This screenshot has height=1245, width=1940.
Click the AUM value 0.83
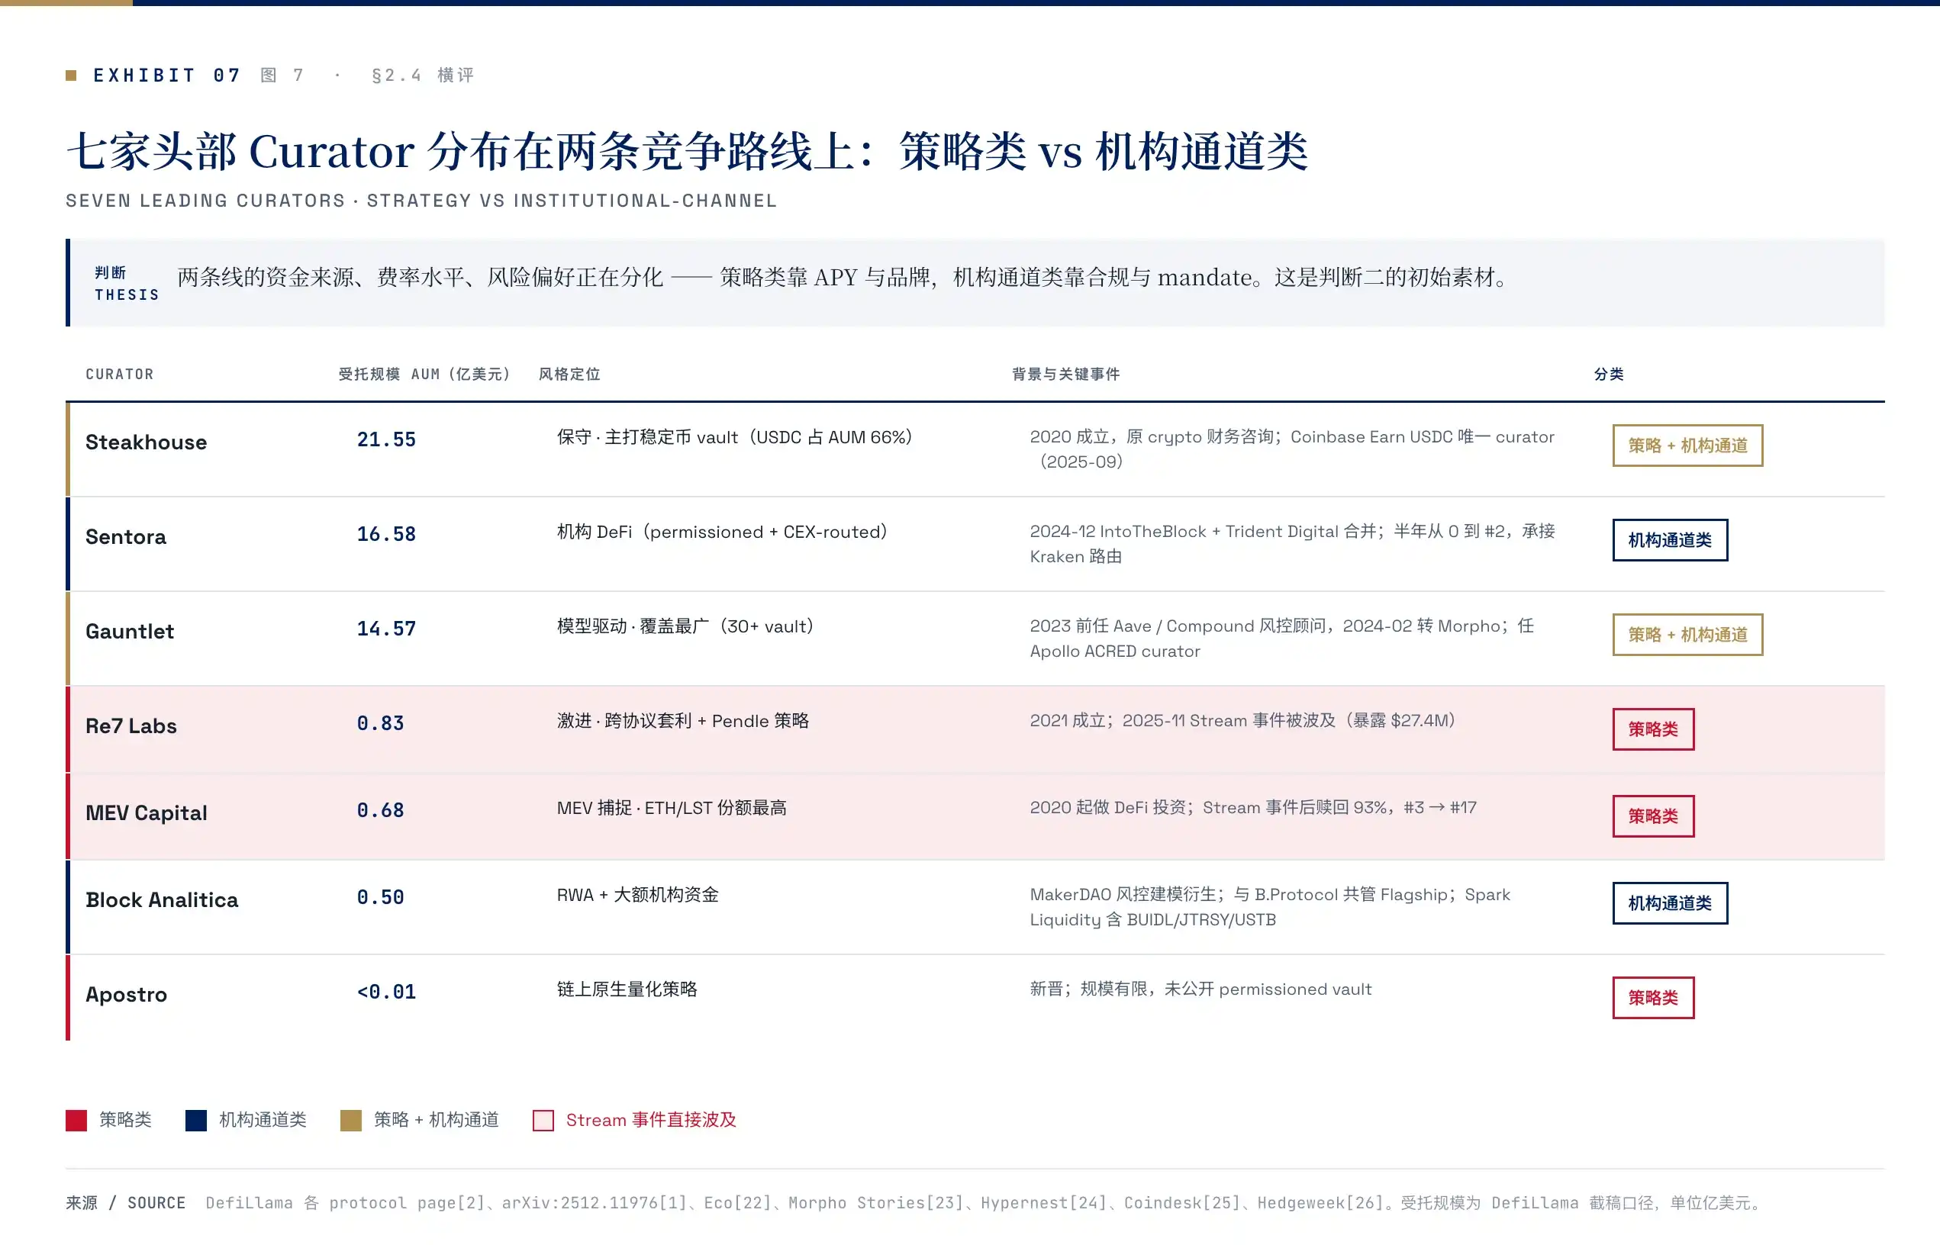pyautogui.click(x=380, y=723)
